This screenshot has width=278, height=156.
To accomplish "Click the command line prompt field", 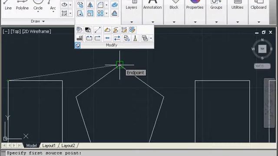I will point(142,153).
